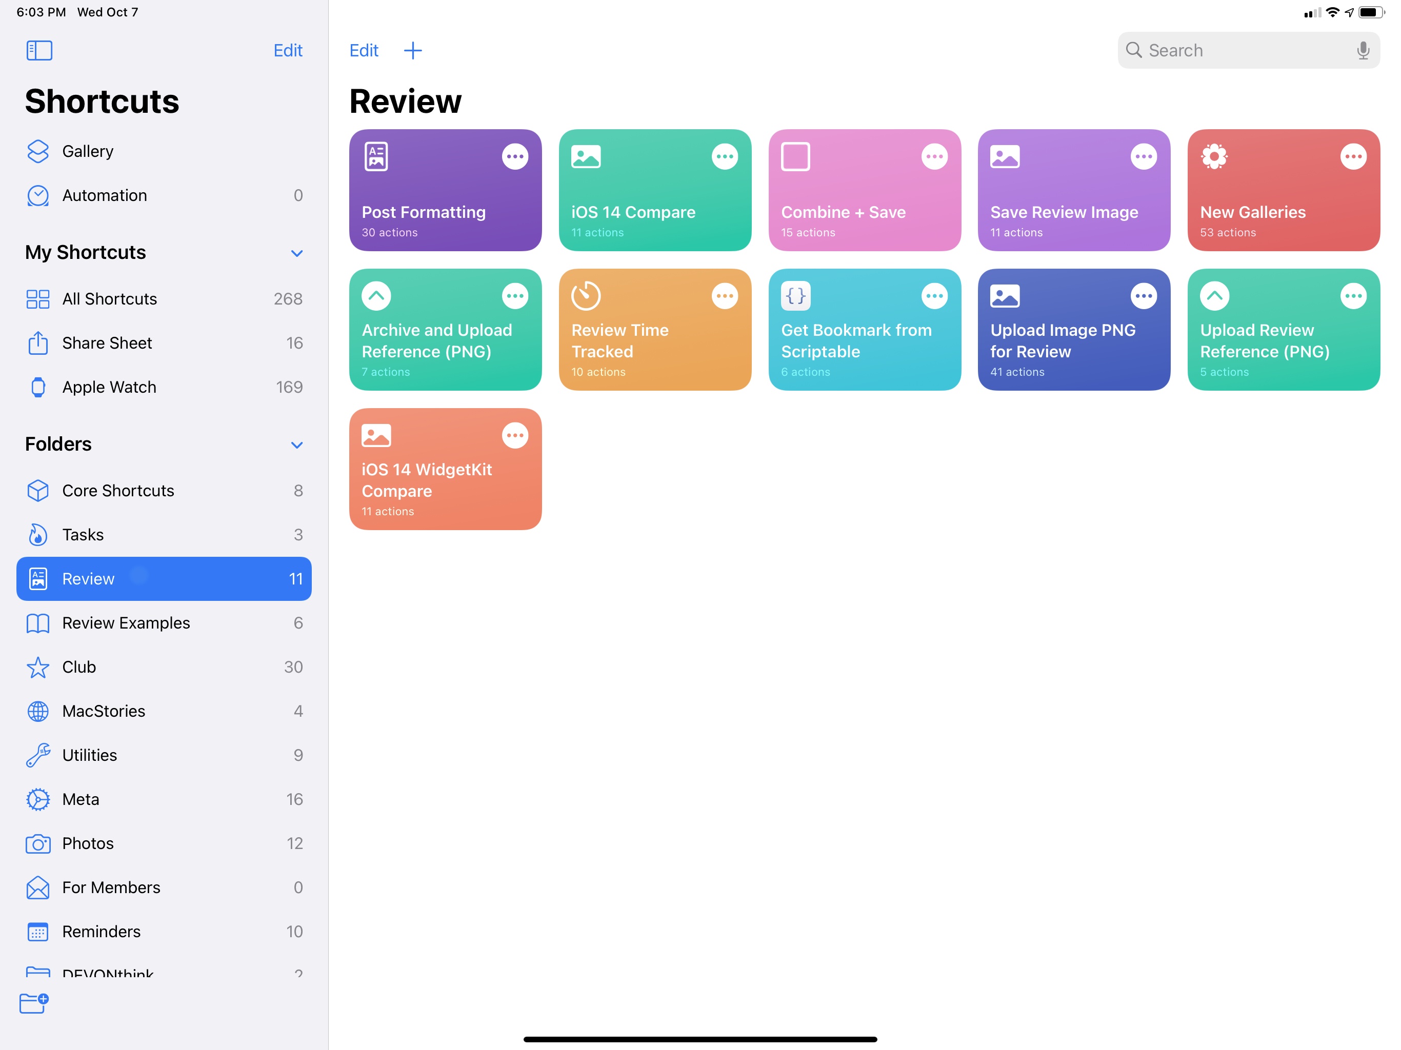Open the Meta folder

click(164, 799)
